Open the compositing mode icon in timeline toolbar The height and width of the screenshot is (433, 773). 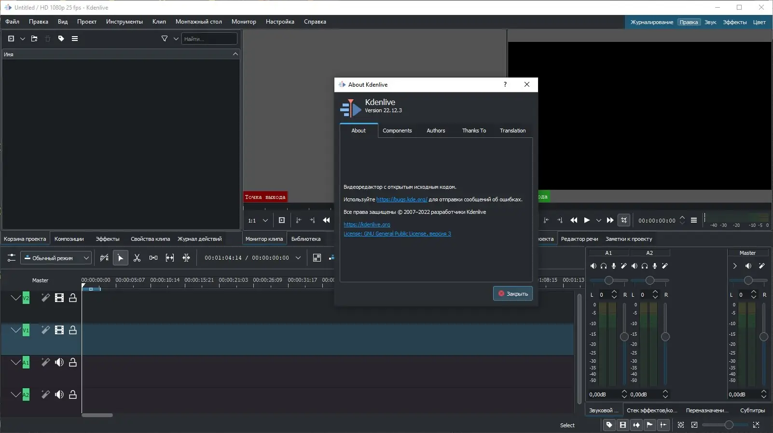pyautogui.click(x=317, y=258)
